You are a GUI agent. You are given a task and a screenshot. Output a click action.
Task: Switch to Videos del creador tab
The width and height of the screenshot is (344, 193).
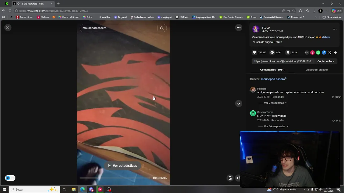click(317, 70)
